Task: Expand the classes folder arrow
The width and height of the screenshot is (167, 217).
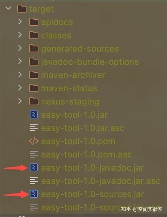Action: 20,35
